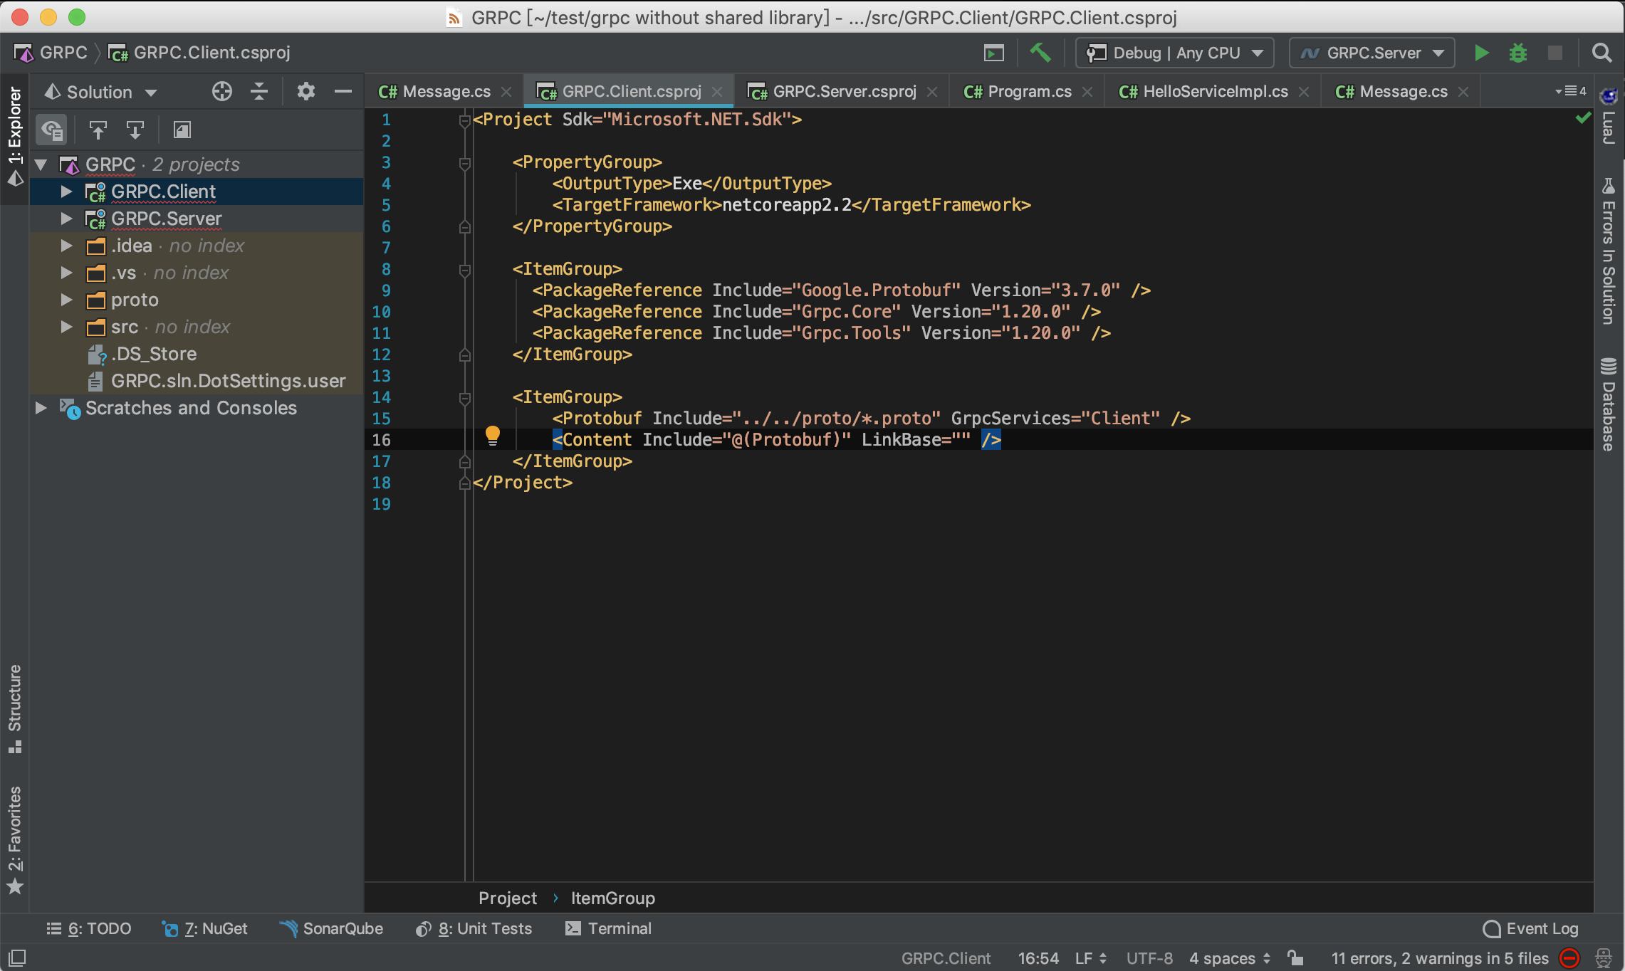1625x971 pixels.
Task: Click the Build hammer icon
Action: (x=1040, y=53)
